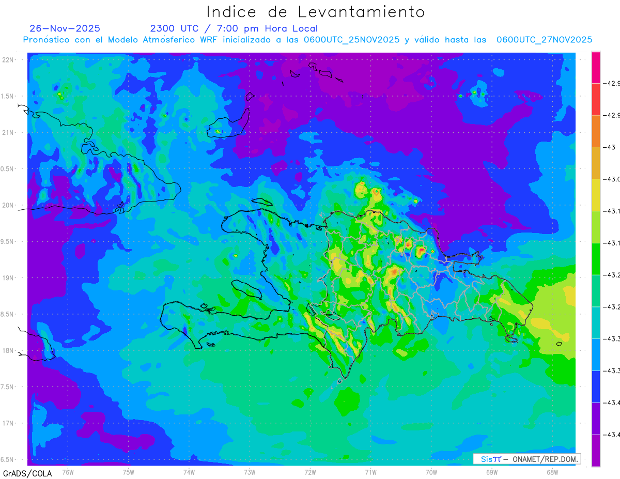
Task: Click the '18N' latitude label
Action: coord(9,351)
